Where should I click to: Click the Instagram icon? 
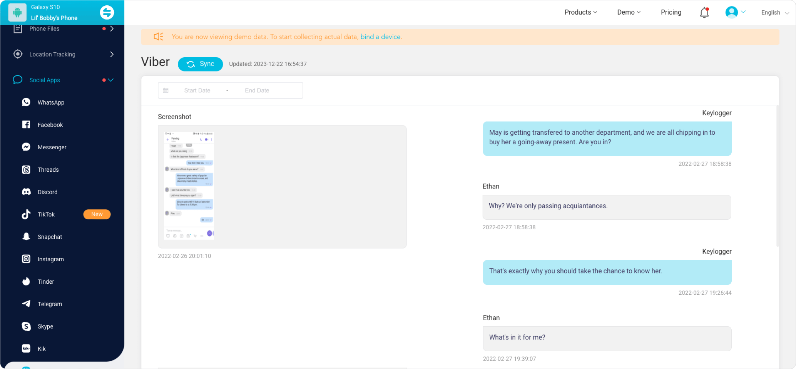click(26, 259)
